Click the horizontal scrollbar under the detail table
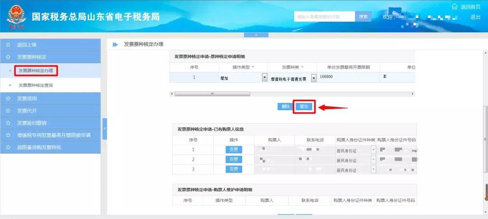488x219 pixels. 211,94
